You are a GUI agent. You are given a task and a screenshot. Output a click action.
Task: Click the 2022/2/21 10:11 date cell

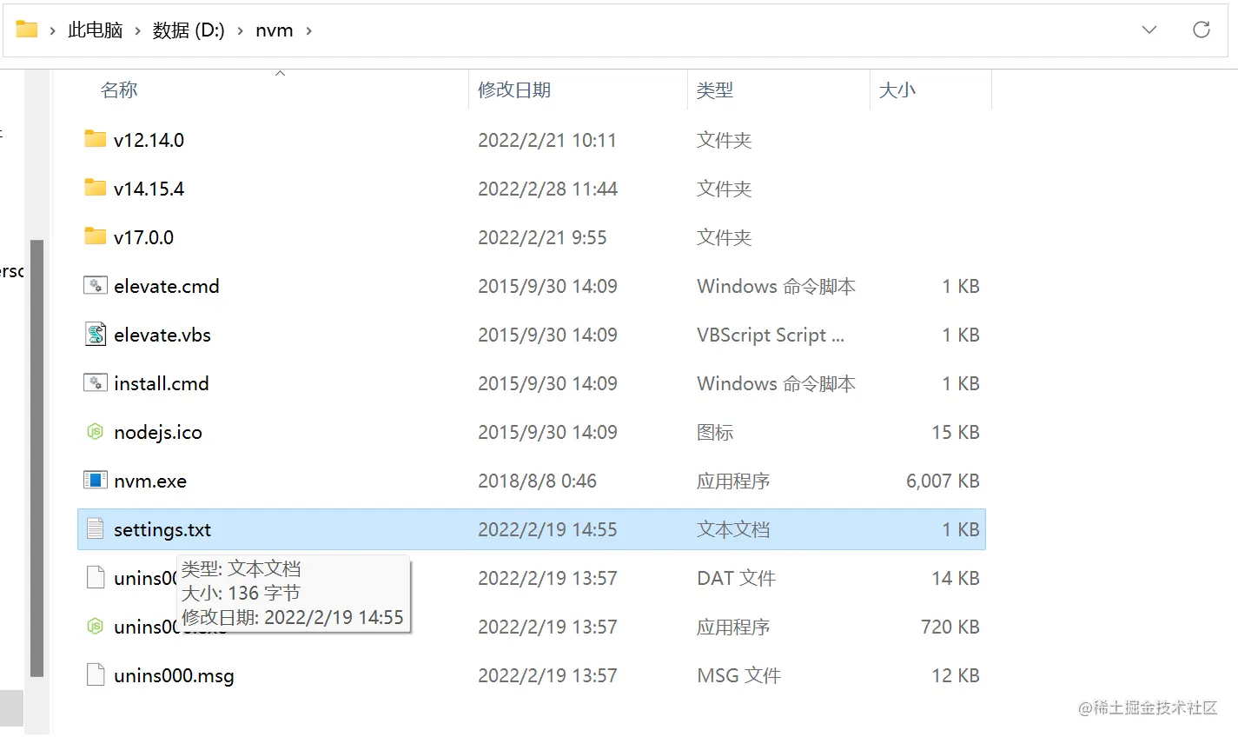pos(547,140)
